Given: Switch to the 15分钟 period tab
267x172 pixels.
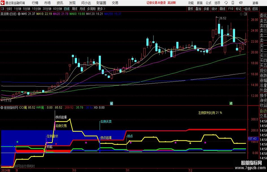Looking at the screenshot, I should pyautogui.click(x=36, y=9).
